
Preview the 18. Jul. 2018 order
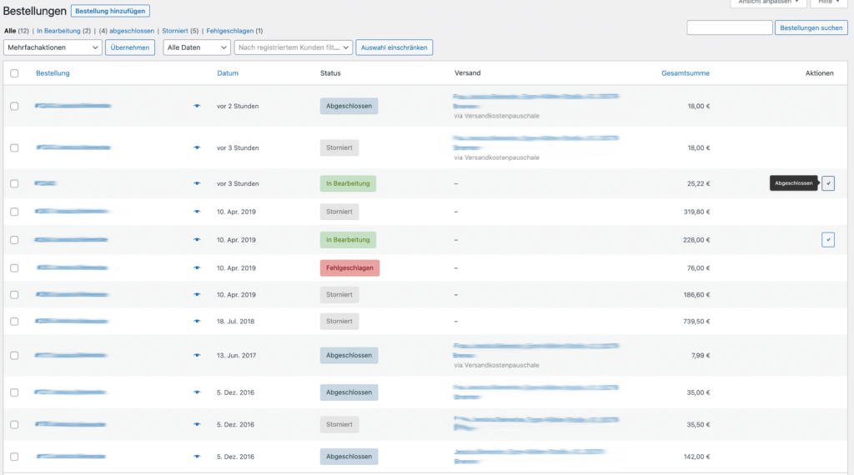tap(197, 321)
